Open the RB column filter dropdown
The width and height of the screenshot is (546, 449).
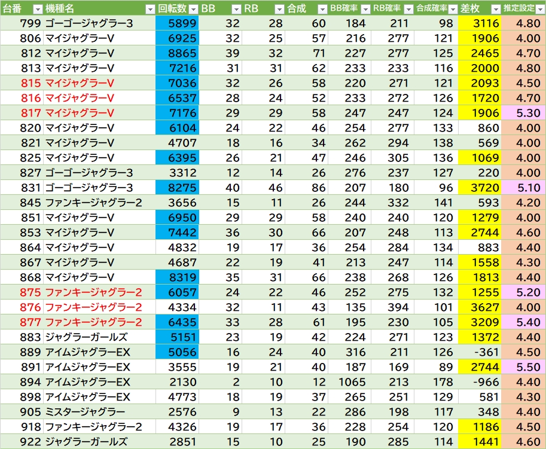(280, 9)
